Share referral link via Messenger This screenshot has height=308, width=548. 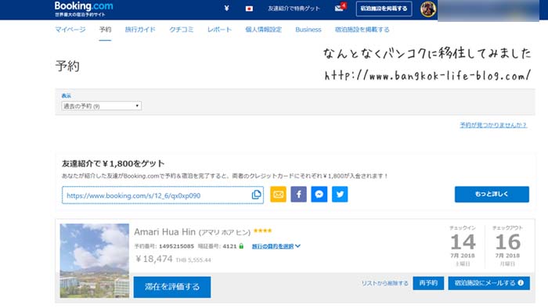[x=319, y=195]
